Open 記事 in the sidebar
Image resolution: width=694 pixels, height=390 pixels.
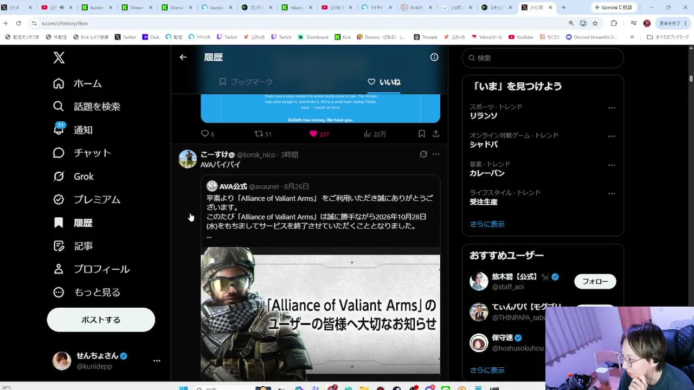coord(73,246)
